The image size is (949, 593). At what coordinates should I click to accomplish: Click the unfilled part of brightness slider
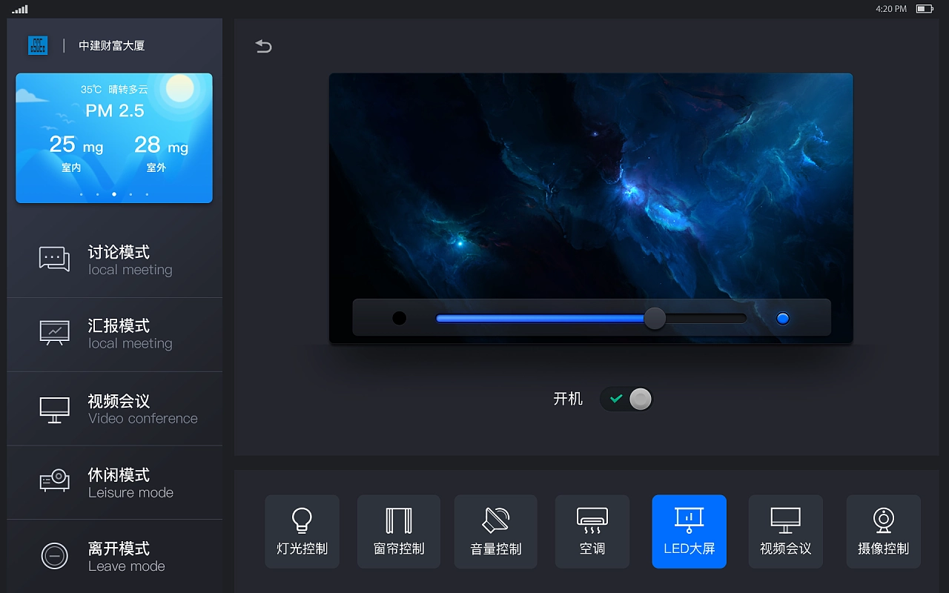coord(707,318)
